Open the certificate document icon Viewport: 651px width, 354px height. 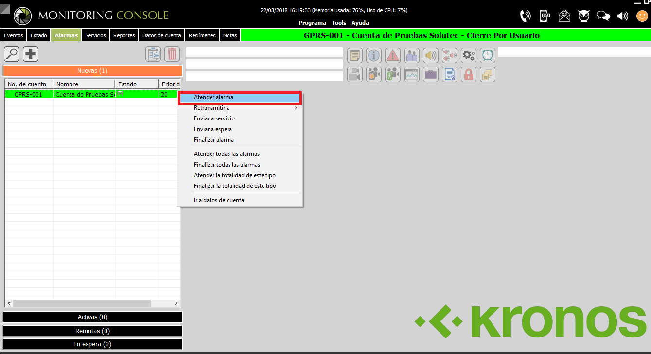[450, 74]
